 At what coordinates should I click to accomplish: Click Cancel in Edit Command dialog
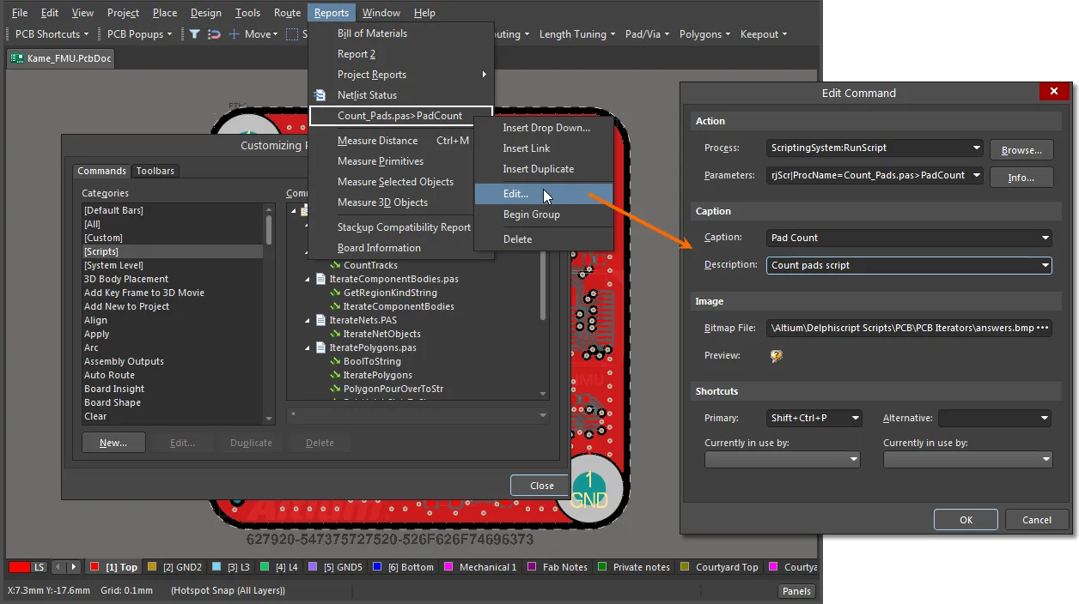click(x=1036, y=519)
